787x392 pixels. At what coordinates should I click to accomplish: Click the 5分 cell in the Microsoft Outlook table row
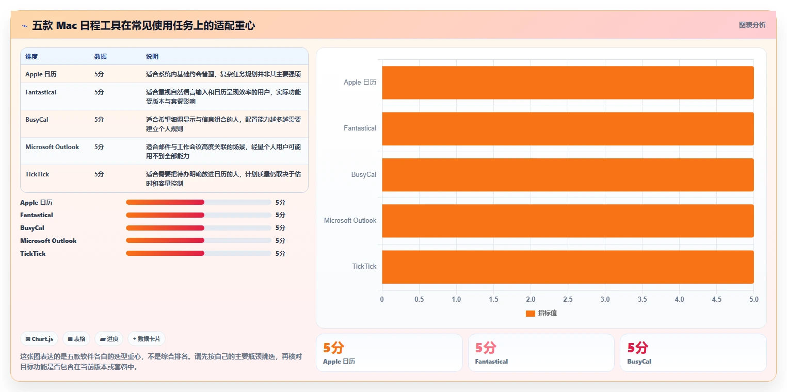pos(99,147)
